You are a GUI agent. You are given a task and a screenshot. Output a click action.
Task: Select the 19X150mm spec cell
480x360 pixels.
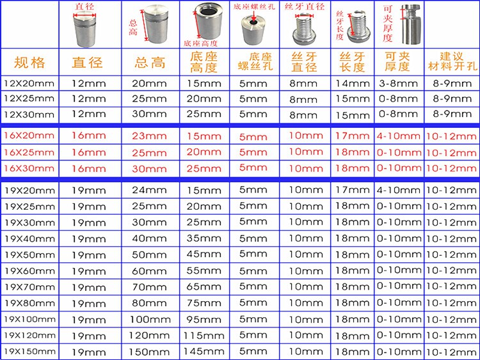click(x=30, y=351)
